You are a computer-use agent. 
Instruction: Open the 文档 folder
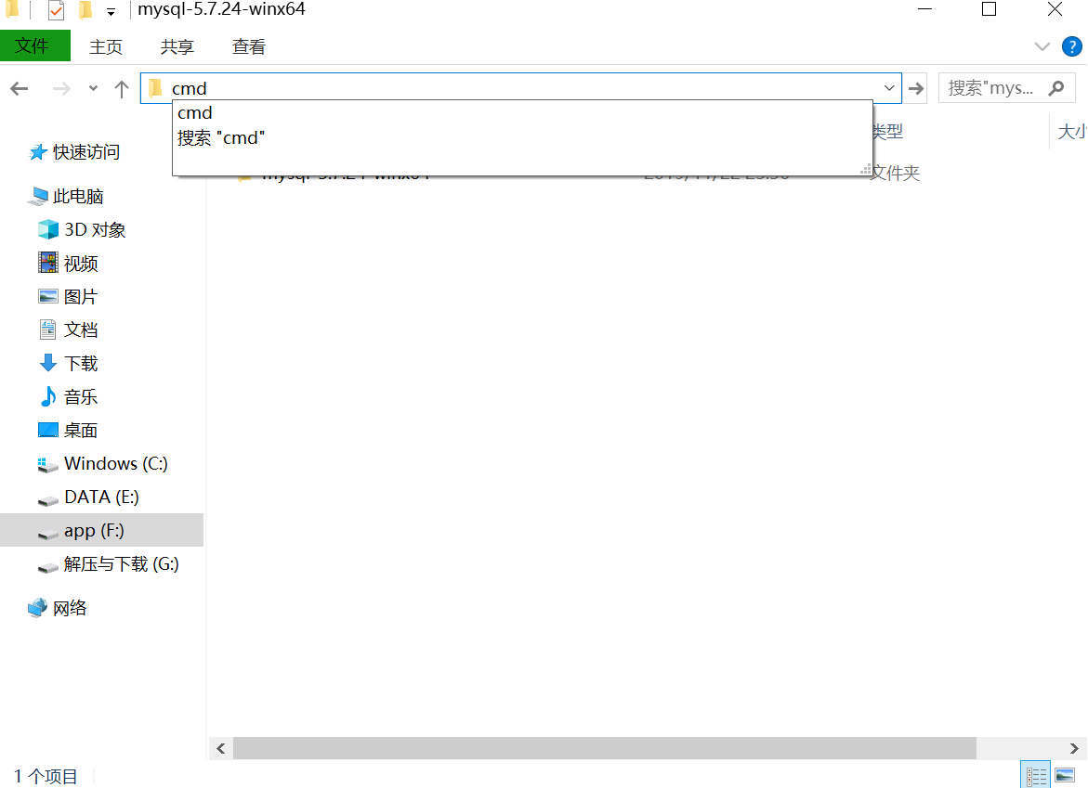81,329
